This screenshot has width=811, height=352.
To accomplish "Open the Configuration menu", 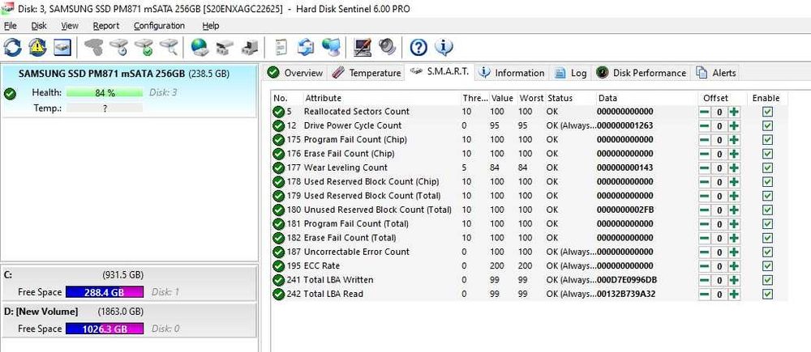I will [x=159, y=26].
